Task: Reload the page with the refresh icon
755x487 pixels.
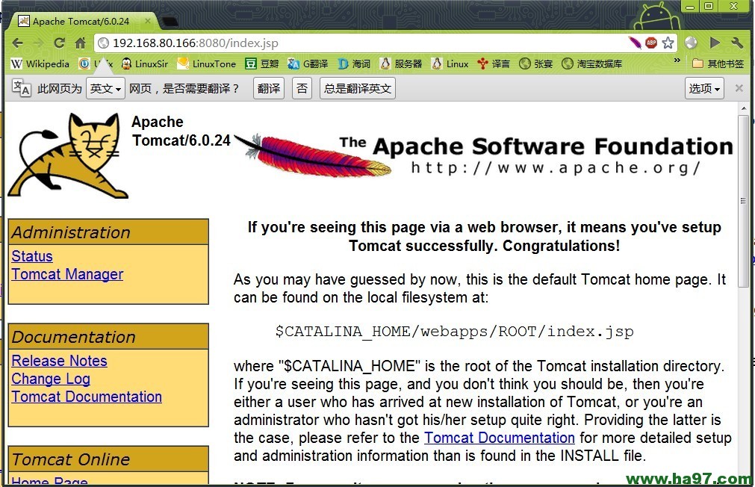Action: click(59, 43)
